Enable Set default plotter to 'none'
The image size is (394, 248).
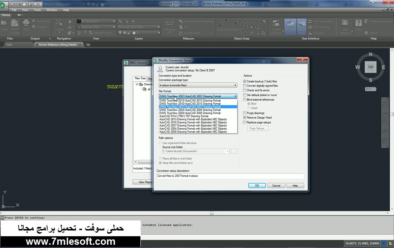pos(245,95)
